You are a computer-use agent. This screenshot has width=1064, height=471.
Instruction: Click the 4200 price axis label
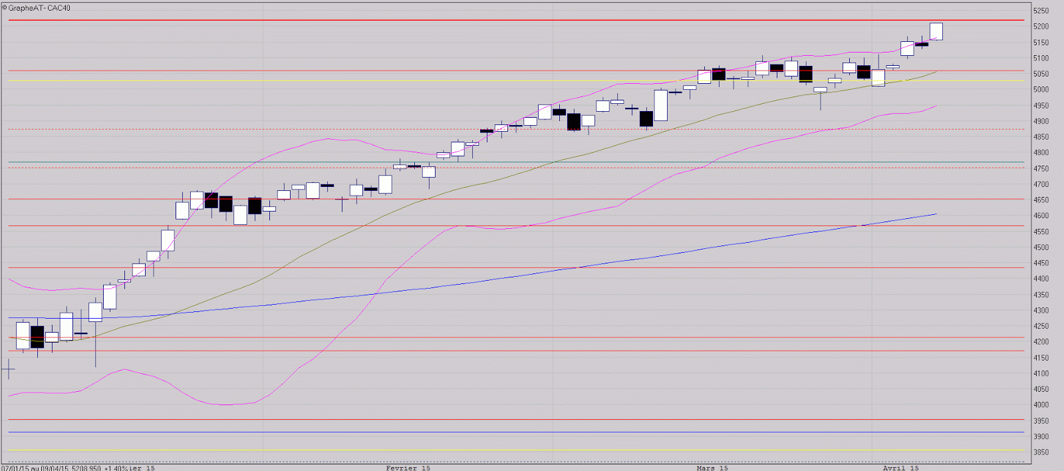[x=1041, y=342]
